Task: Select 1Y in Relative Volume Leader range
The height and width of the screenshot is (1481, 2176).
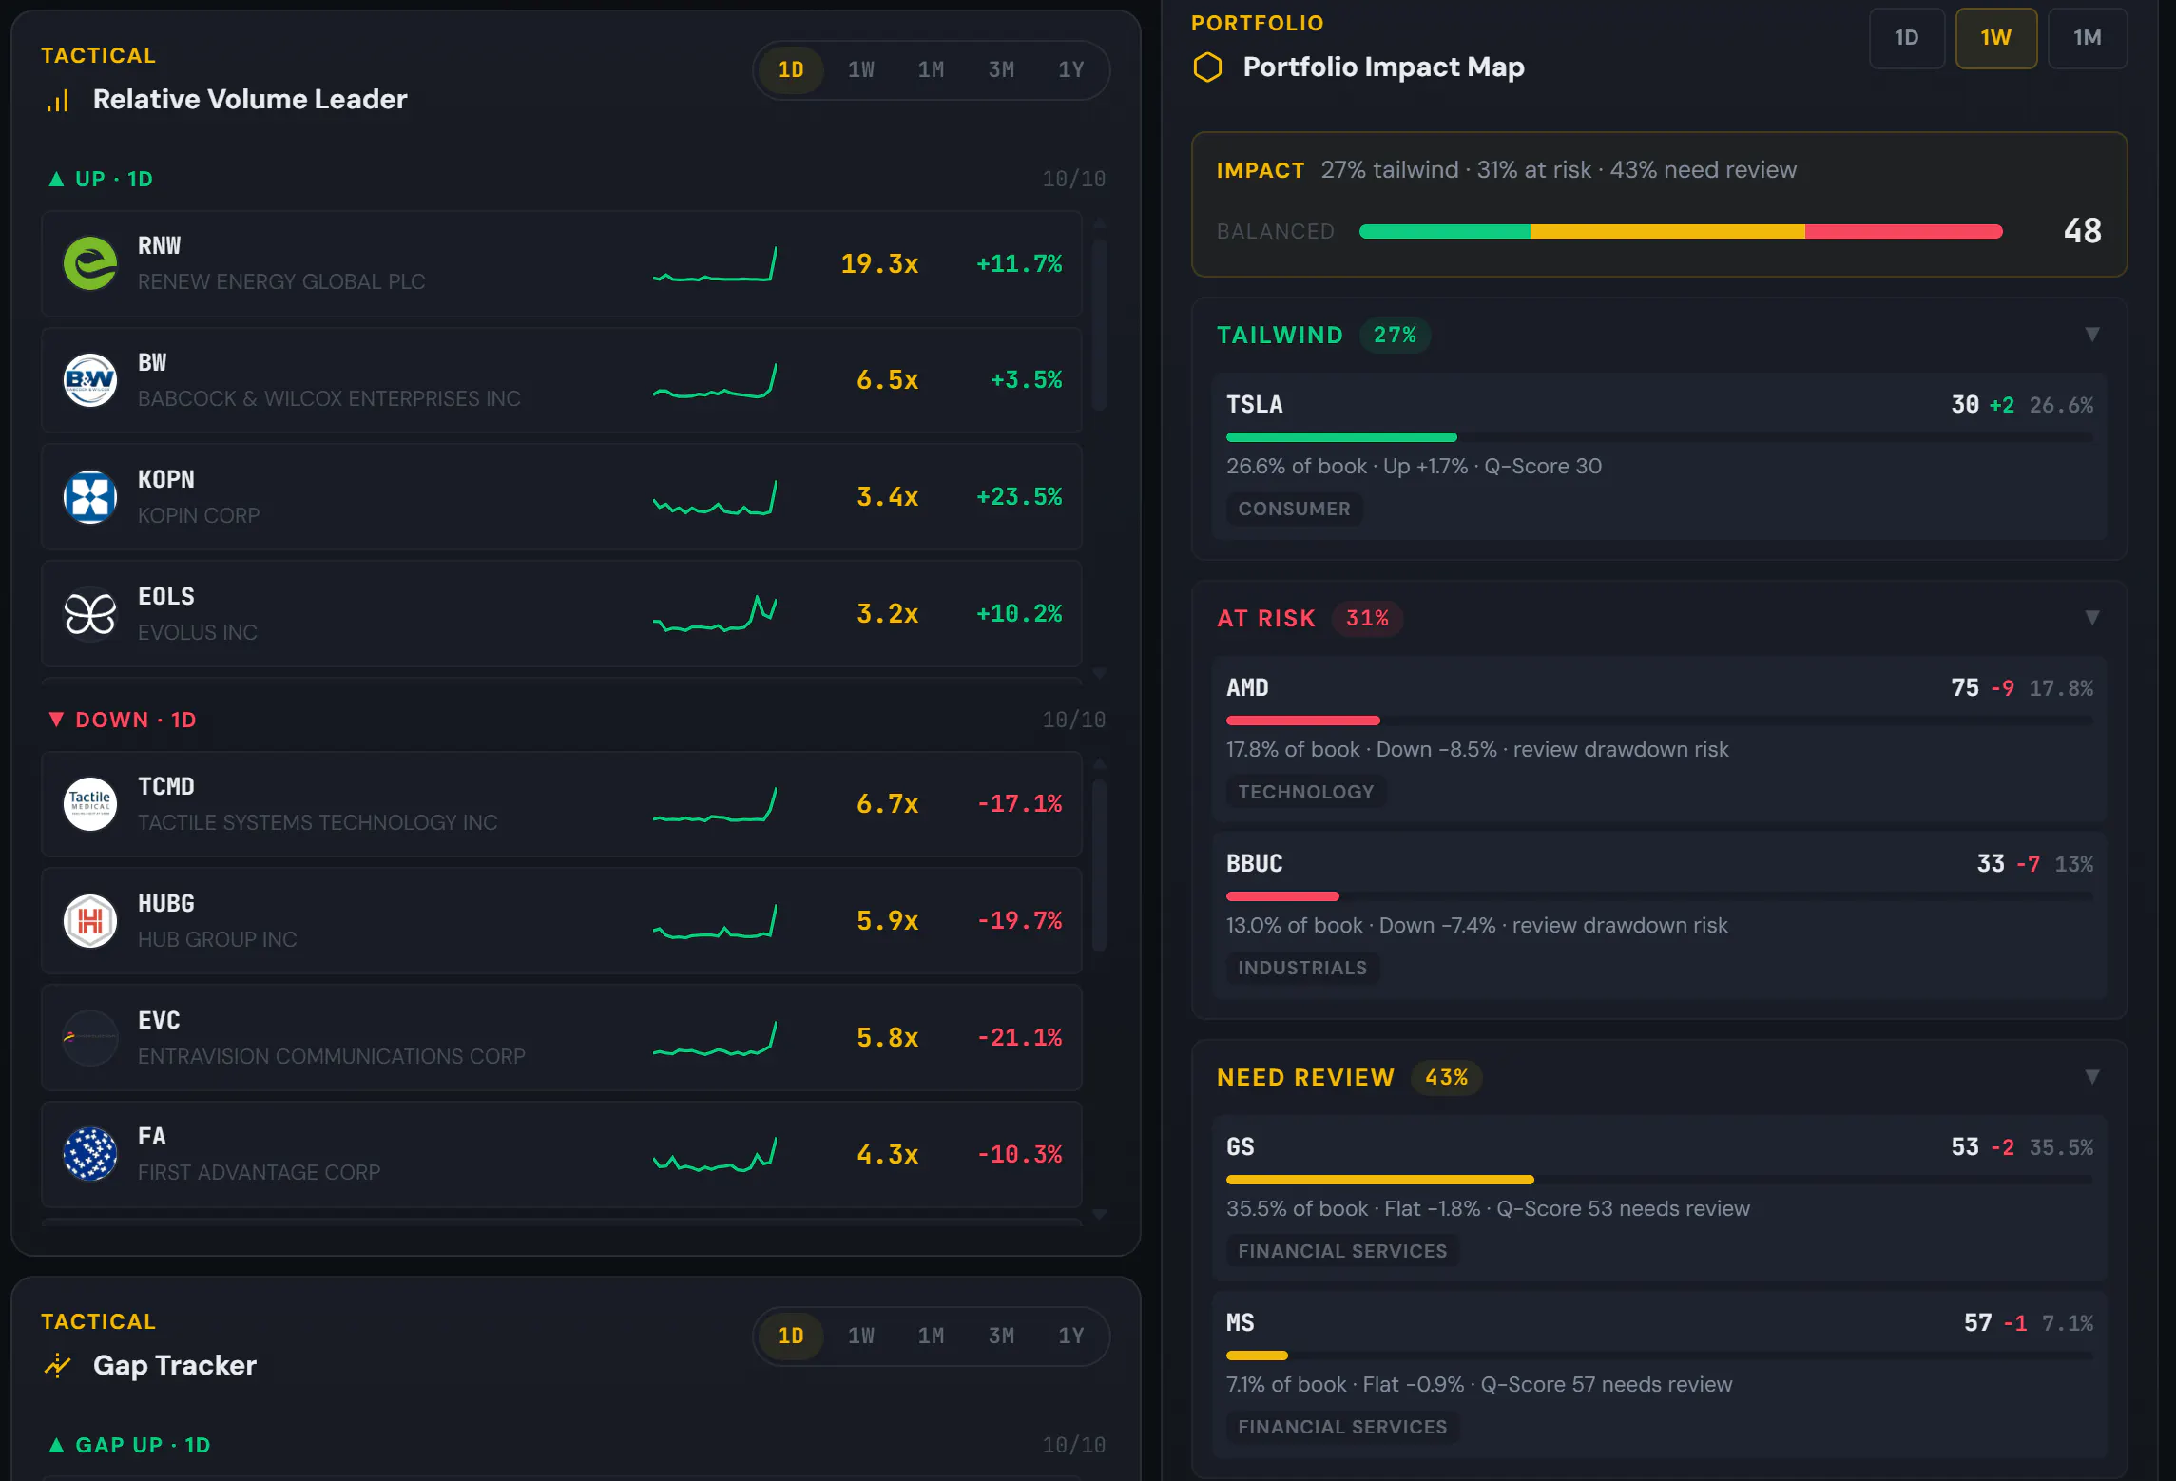Action: coord(1071,69)
